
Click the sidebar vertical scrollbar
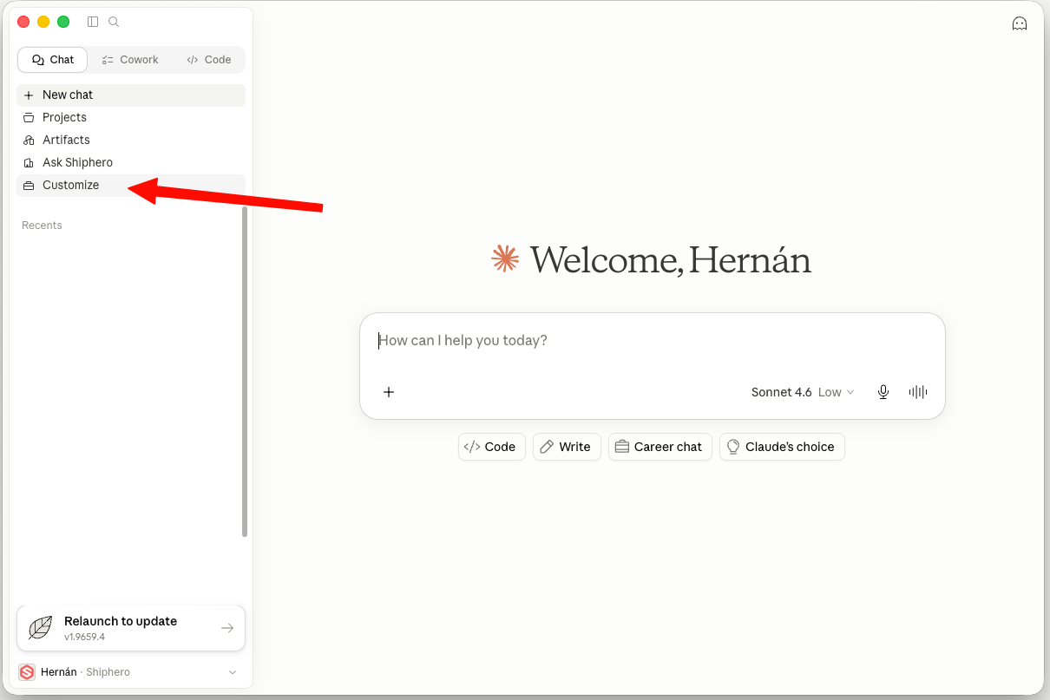(x=245, y=371)
